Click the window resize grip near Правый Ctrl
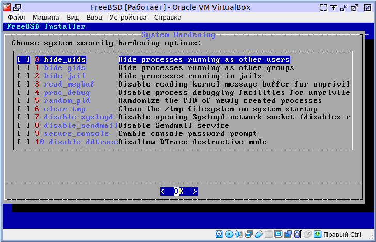The image size is (376, 242). 370,236
